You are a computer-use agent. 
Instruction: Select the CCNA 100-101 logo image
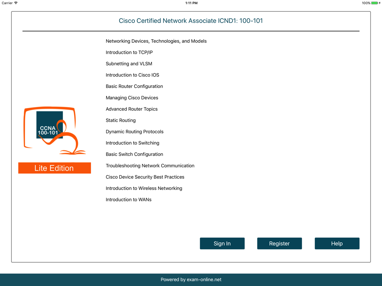tap(54, 130)
